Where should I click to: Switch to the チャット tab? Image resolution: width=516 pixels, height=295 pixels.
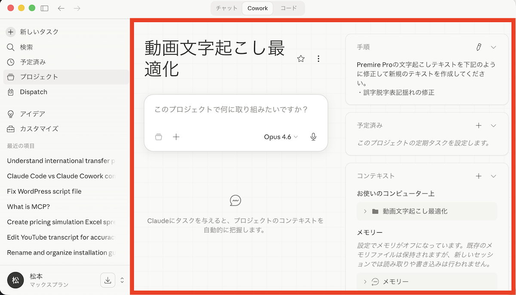click(227, 8)
